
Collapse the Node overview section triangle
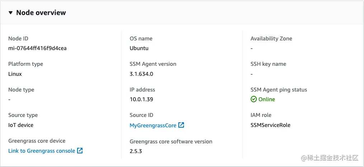tap(11, 13)
